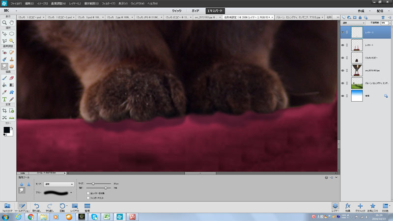Image resolution: width=393 pixels, height=221 pixels.
Task: Select the Recompose tool
Action: [x=11, y=110]
